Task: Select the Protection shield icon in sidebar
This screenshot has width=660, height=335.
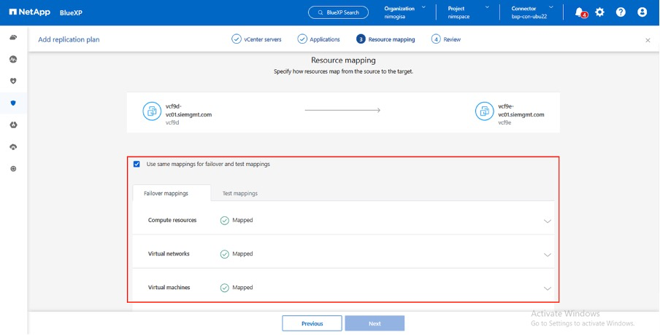Action: pyautogui.click(x=13, y=103)
